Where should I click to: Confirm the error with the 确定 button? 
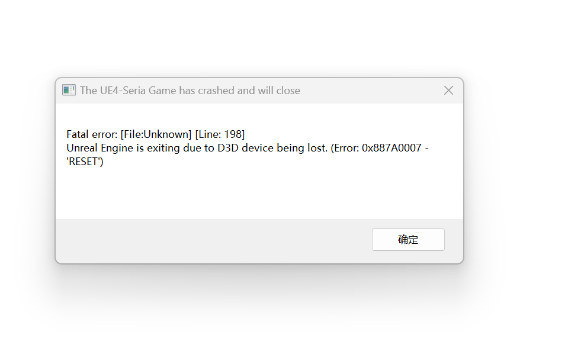[408, 239]
